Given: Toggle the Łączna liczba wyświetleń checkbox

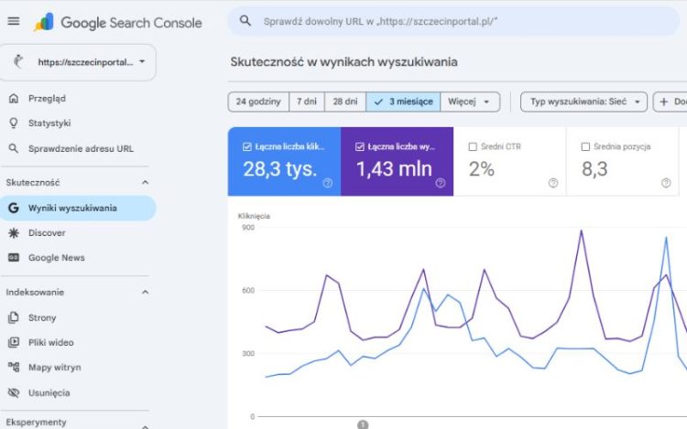Looking at the screenshot, I should pyautogui.click(x=360, y=146).
